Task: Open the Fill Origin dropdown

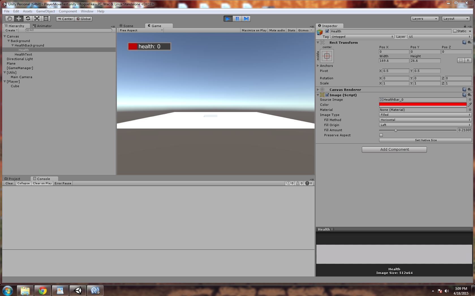Action: pos(425,125)
